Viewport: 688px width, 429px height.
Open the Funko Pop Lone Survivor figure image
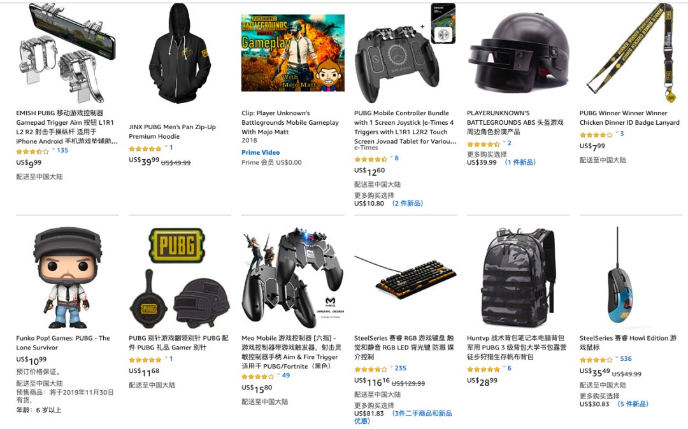[x=67, y=278]
